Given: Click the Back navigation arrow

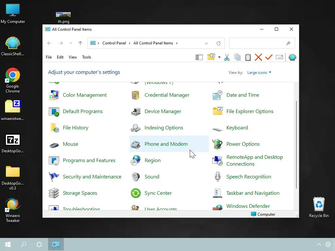Looking at the screenshot, I should (x=49, y=43).
